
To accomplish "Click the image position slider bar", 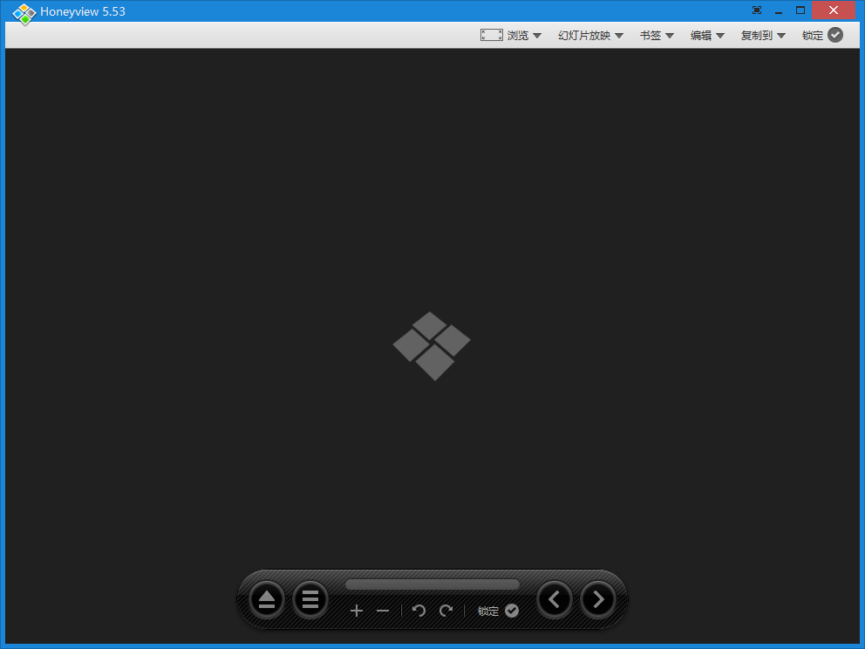I will [432, 584].
